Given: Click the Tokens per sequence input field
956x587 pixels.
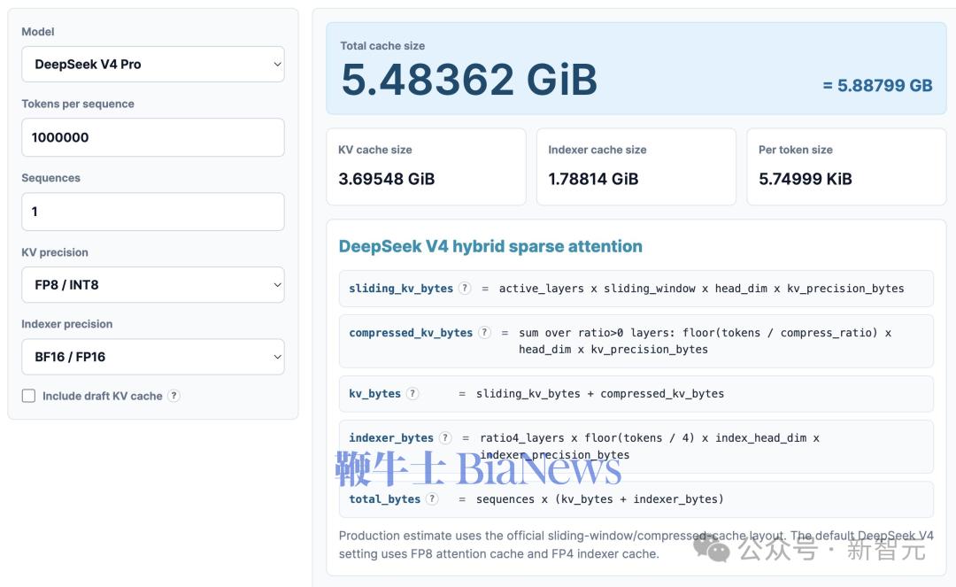Looking at the screenshot, I should 153,137.
